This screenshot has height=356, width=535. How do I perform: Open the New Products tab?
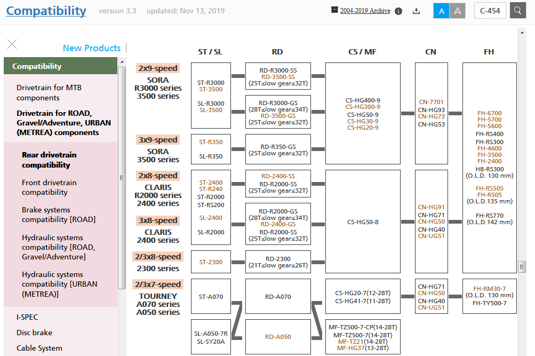tap(92, 48)
